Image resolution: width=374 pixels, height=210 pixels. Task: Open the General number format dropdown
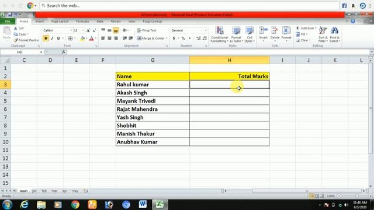pos(205,30)
